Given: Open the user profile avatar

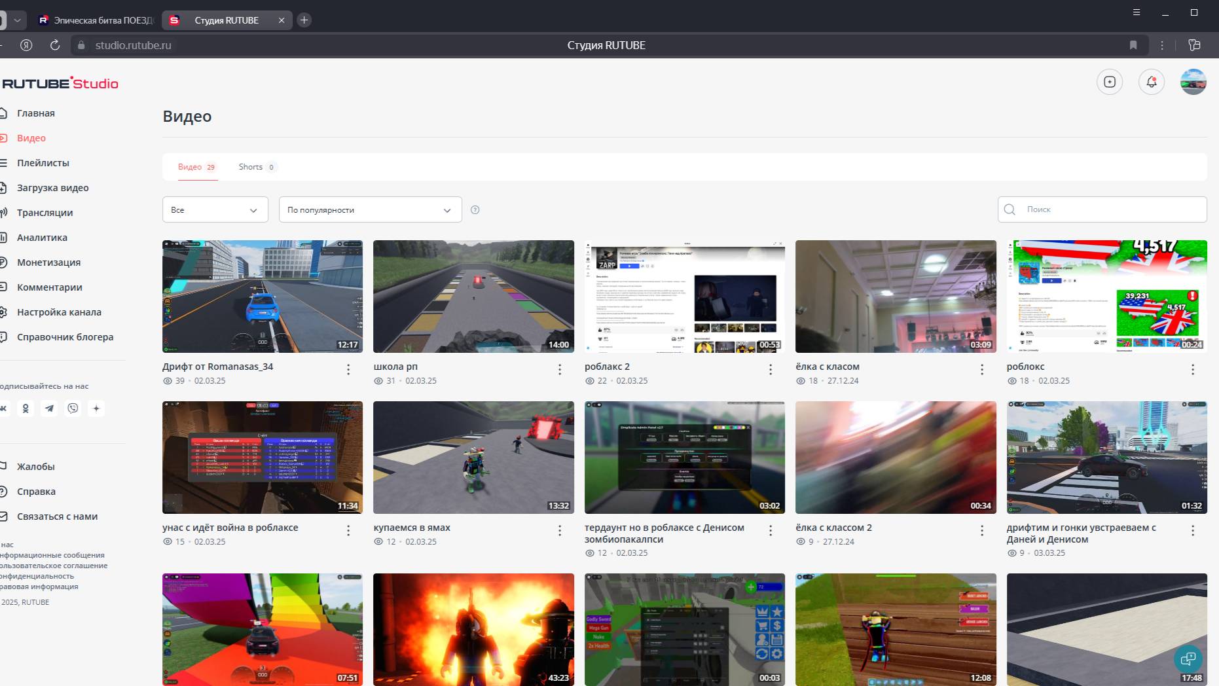Looking at the screenshot, I should [1193, 82].
